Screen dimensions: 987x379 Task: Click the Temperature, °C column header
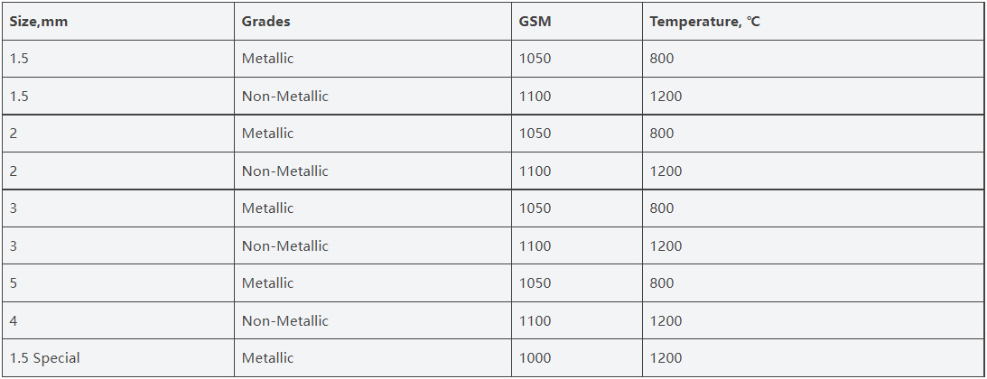tap(813, 22)
